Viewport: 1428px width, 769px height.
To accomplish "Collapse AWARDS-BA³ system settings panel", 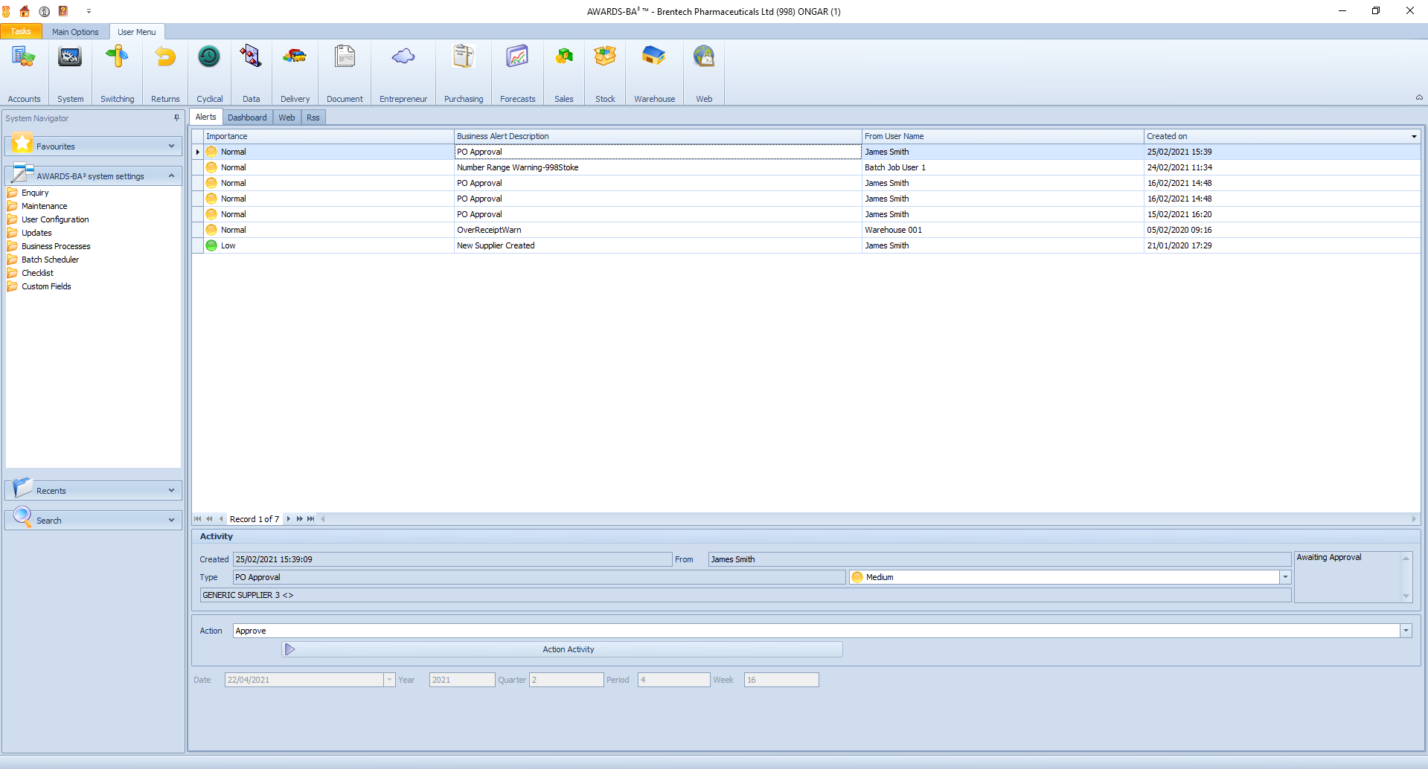I will click(x=171, y=176).
